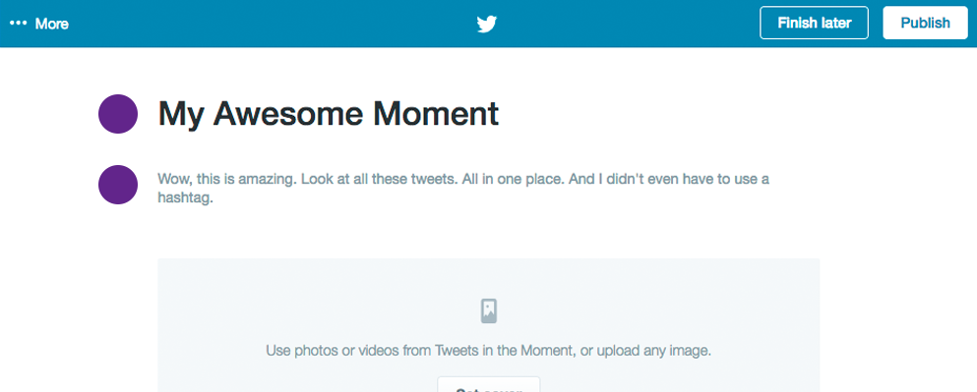Viewport: 977px width, 392px height.
Task: Save draft with Finish later button
Action: (x=814, y=23)
